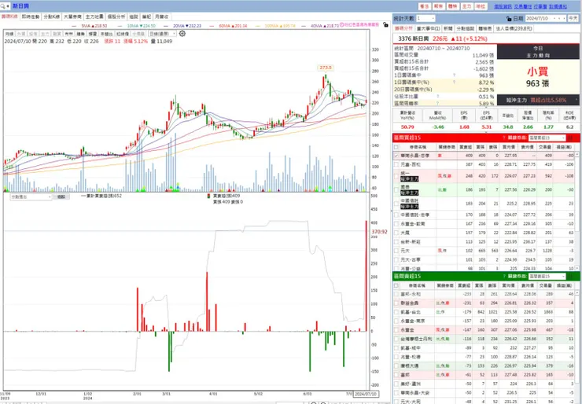The height and width of the screenshot is (404, 582).
Task: Open the 統計天數 dropdown
Action: pyautogui.click(x=425, y=19)
